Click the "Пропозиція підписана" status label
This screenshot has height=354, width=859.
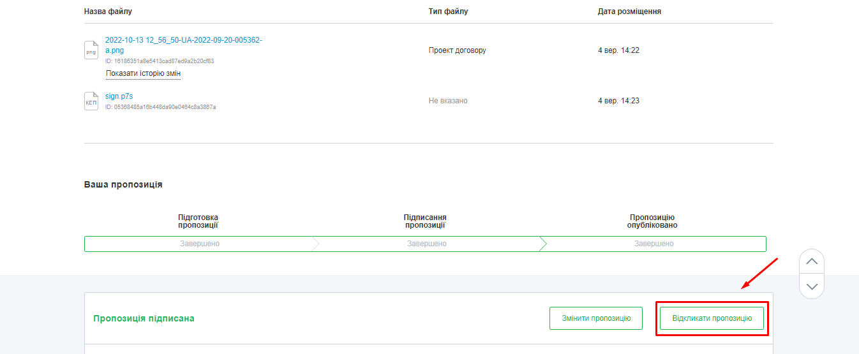(x=144, y=318)
